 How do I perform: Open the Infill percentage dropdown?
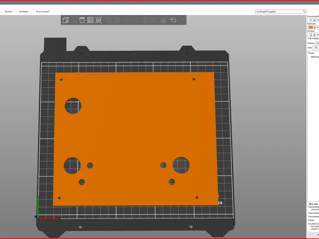[316, 48]
